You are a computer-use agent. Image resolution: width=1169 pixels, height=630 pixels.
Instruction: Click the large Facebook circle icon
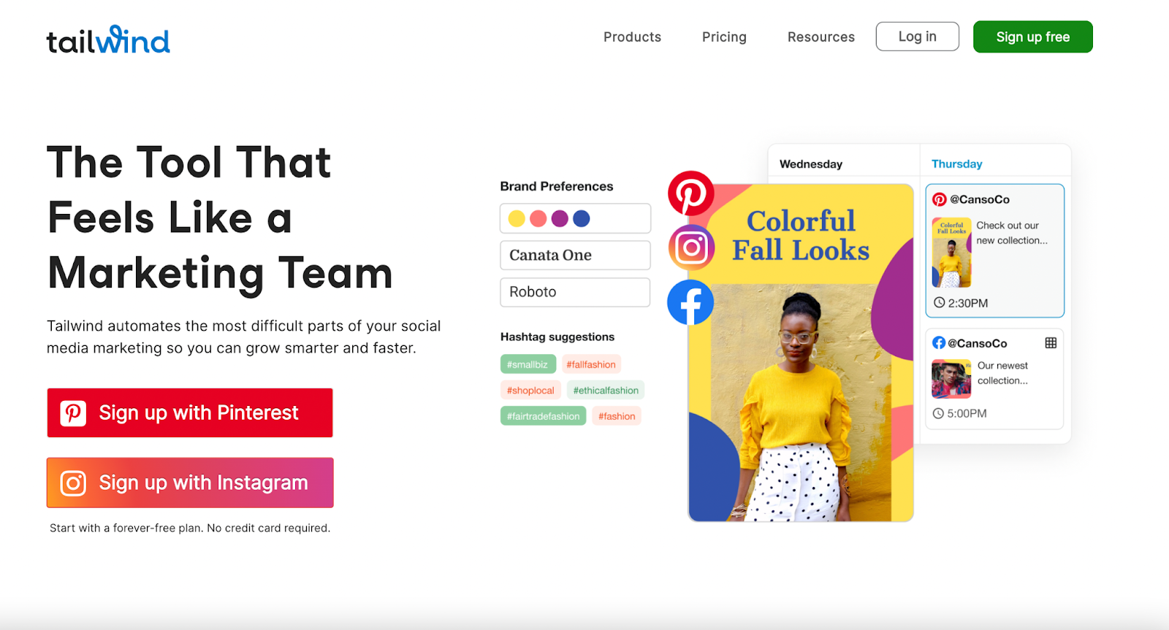[x=690, y=302]
